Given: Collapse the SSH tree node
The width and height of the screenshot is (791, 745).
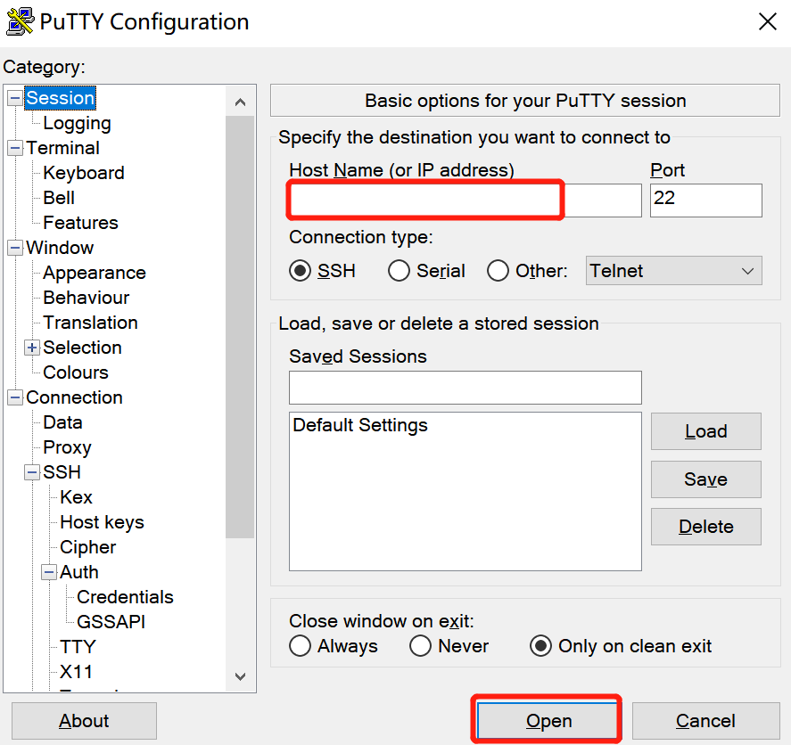Looking at the screenshot, I should click(x=32, y=472).
